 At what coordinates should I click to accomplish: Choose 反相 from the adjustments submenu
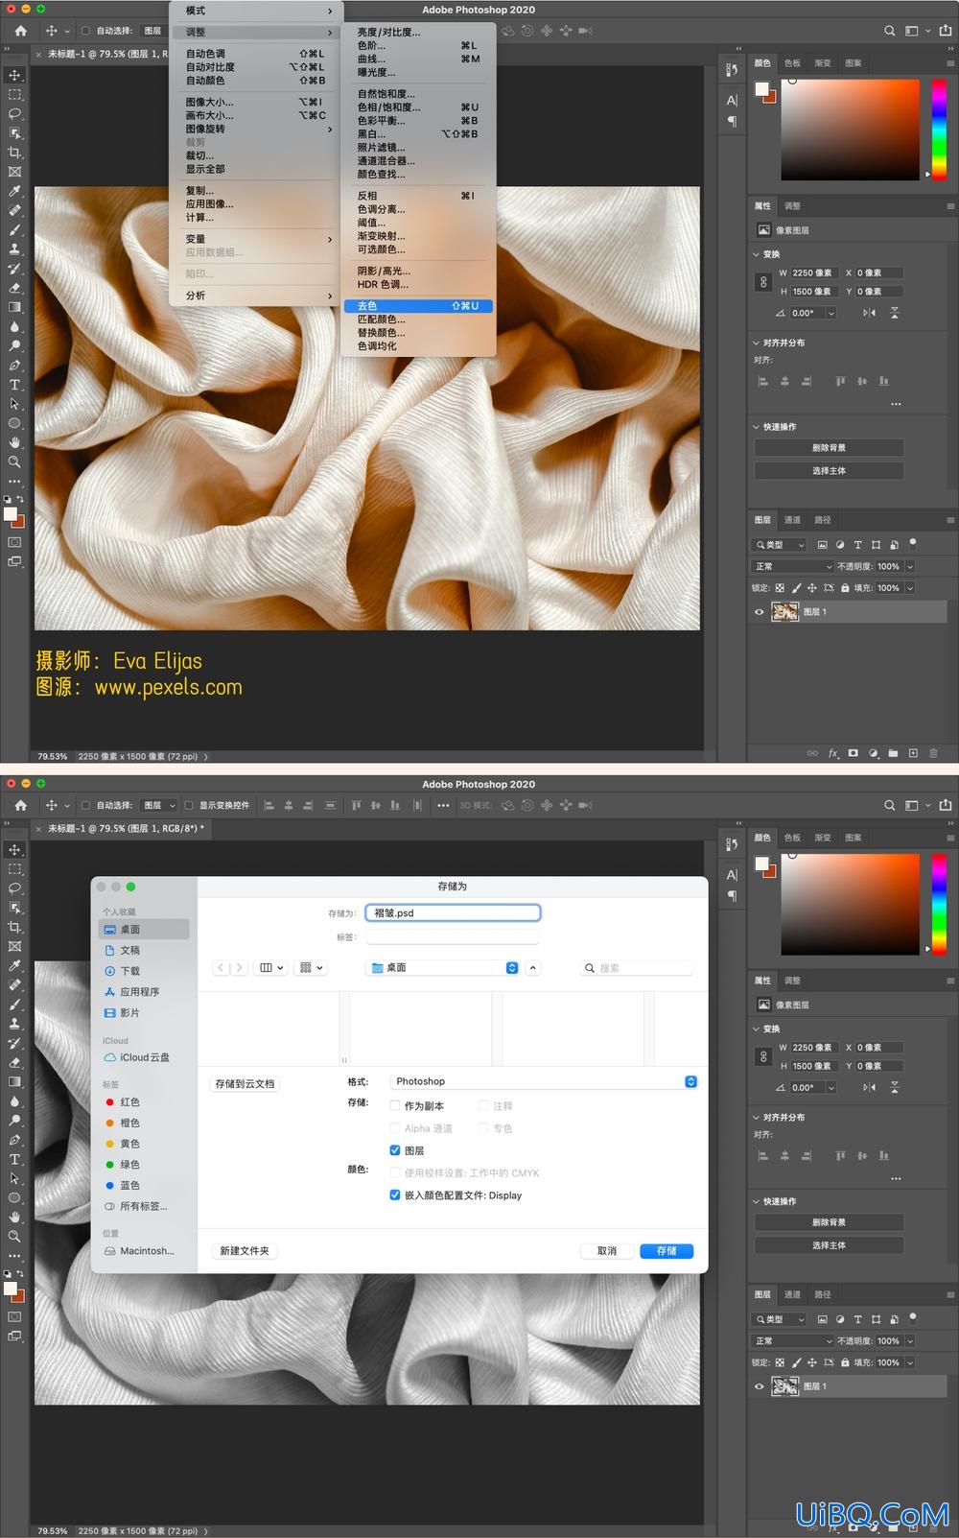pos(417,196)
